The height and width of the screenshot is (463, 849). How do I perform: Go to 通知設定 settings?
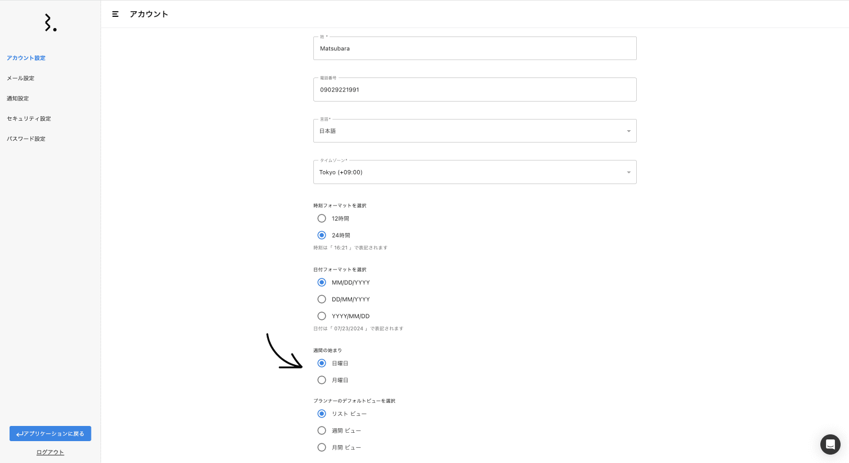(x=18, y=98)
